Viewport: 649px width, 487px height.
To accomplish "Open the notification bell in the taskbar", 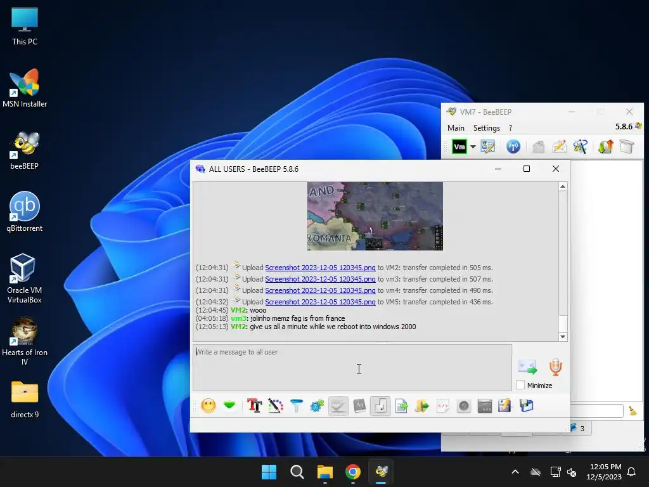I will [632, 472].
